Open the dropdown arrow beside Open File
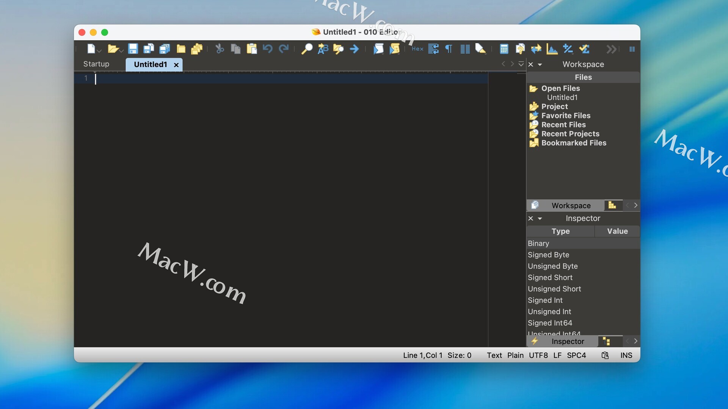The width and height of the screenshot is (728, 409). 121,51
